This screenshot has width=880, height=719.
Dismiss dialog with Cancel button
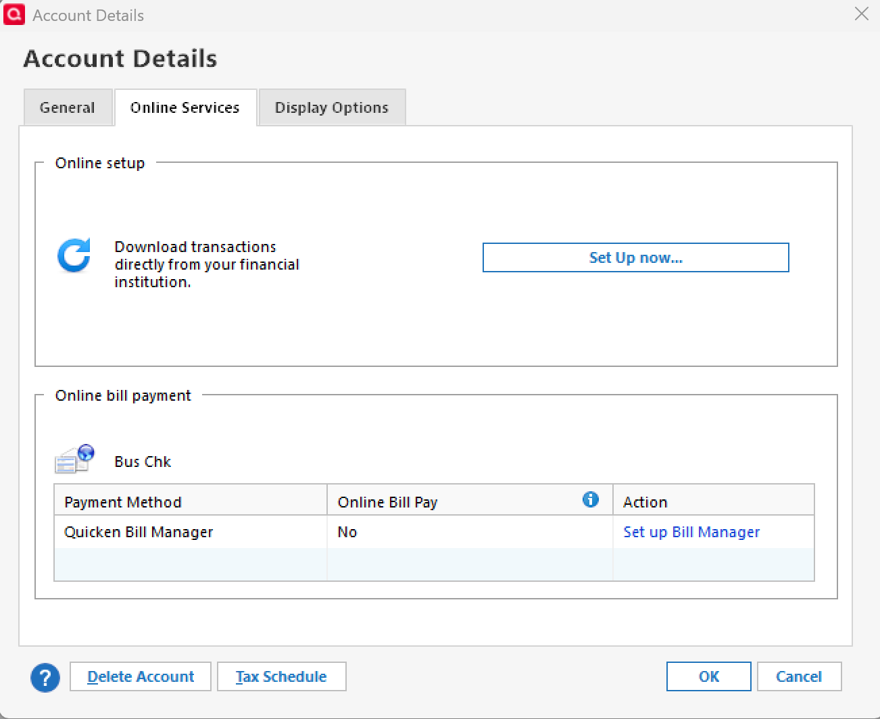(x=798, y=676)
